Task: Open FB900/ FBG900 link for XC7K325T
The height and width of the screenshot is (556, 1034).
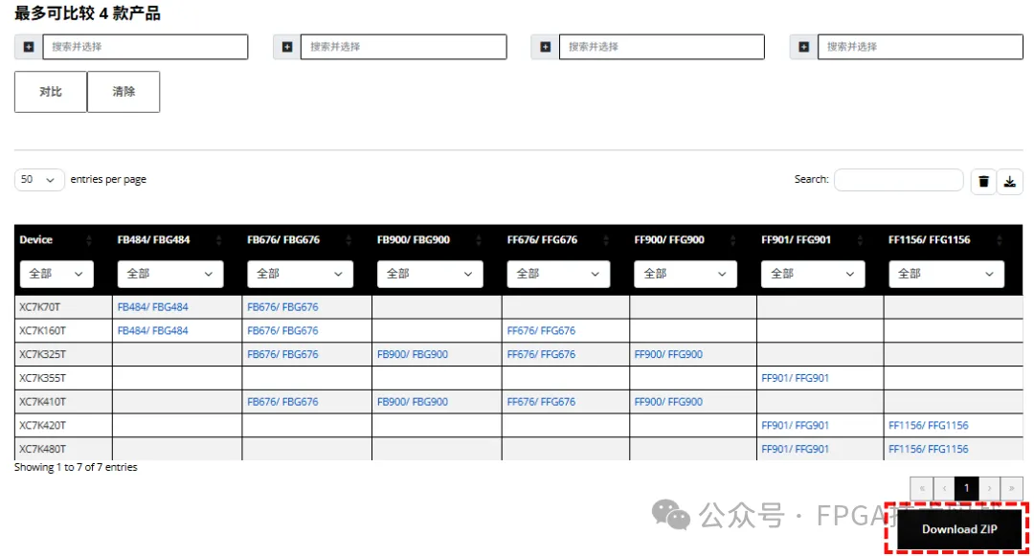Action: (413, 354)
